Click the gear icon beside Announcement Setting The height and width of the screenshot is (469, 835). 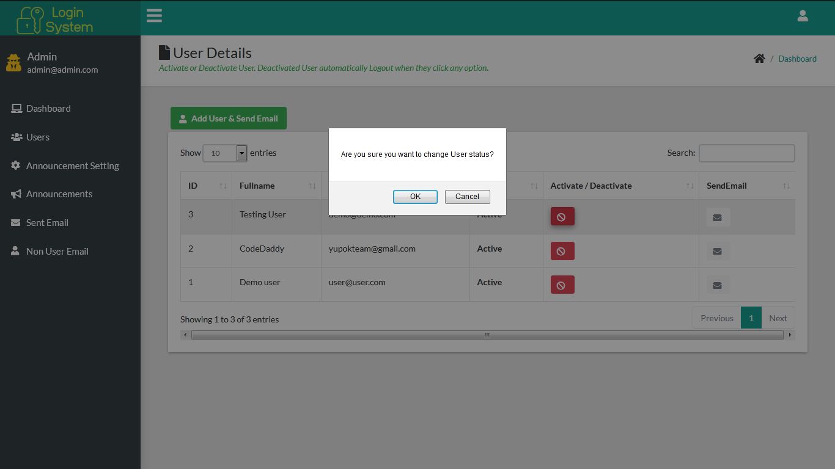pyautogui.click(x=16, y=165)
